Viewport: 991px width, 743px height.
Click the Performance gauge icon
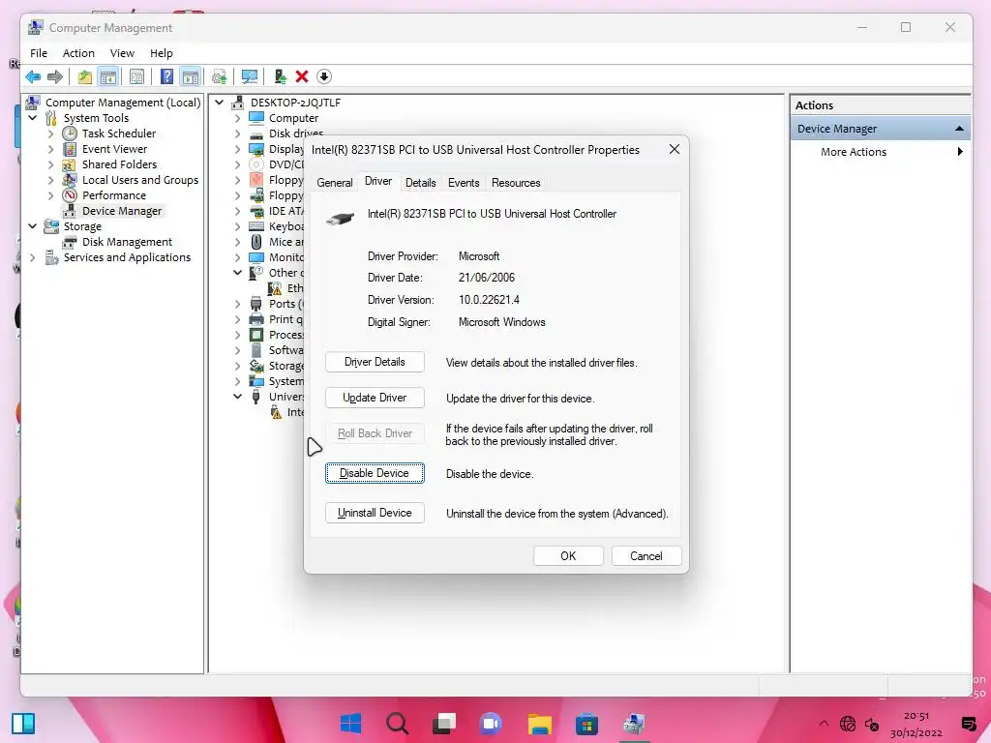click(70, 195)
